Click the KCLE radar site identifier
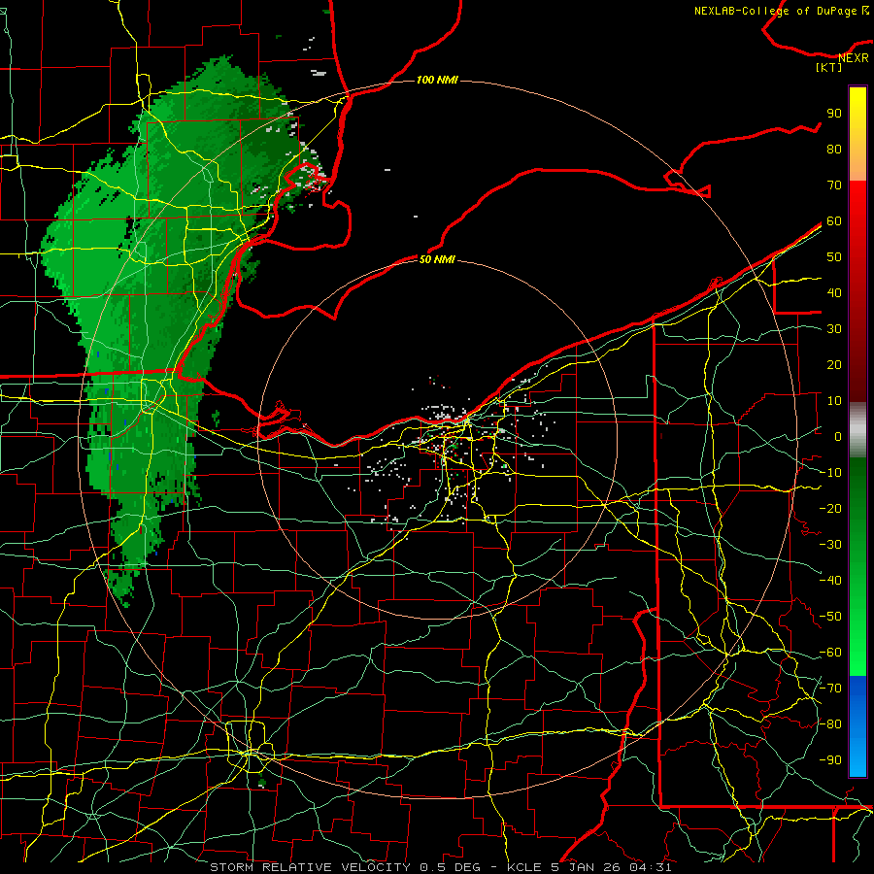Viewport: 874px width, 874px height. point(524,867)
